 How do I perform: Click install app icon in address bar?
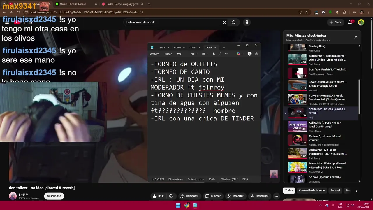[x=300, y=12]
